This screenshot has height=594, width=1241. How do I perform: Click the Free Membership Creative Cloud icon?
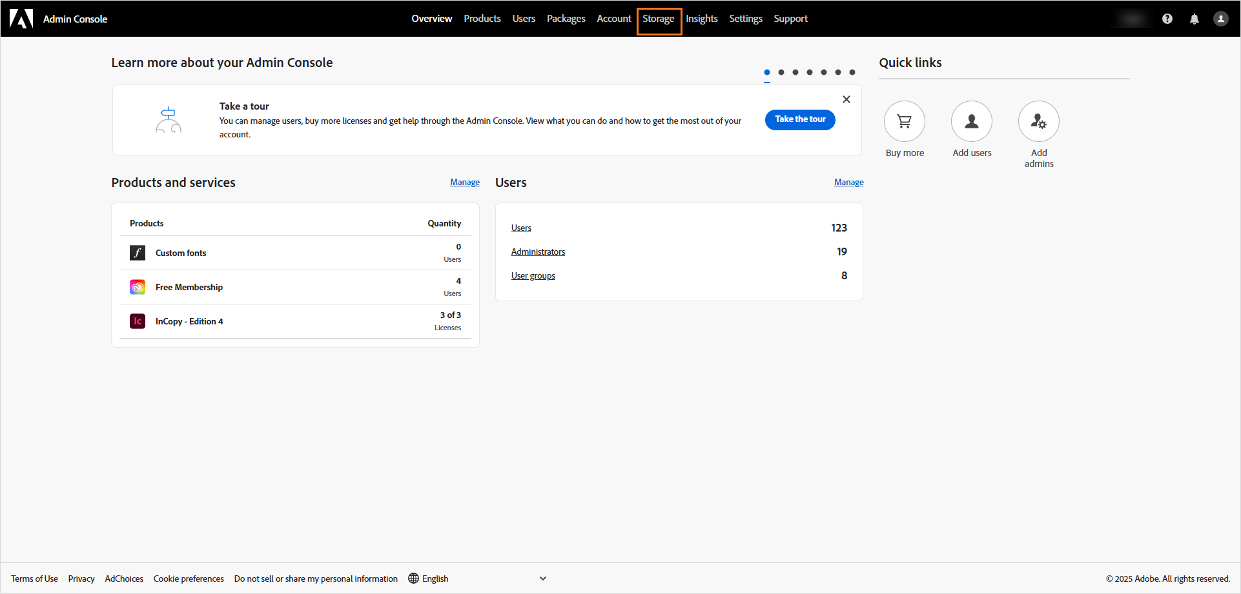point(138,287)
